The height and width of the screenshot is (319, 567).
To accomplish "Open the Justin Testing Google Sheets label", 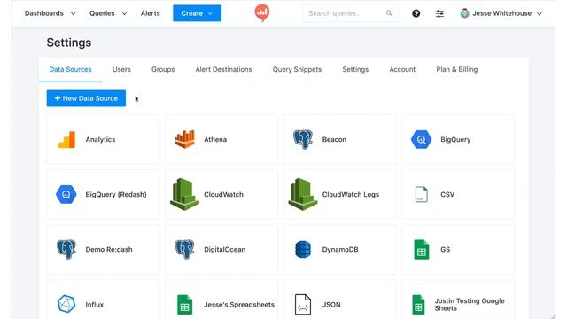I will coord(470,305).
